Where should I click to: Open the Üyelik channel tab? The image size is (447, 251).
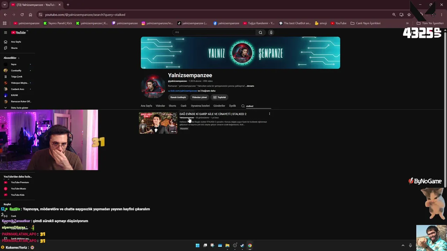[x=233, y=106]
